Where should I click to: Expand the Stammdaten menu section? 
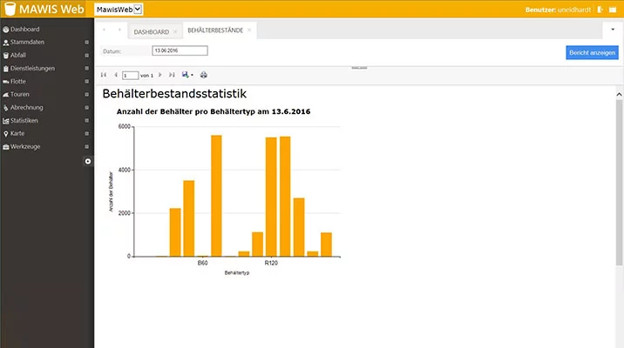[86, 42]
